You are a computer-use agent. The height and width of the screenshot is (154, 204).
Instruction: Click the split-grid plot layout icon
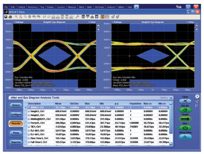coord(83,17)
